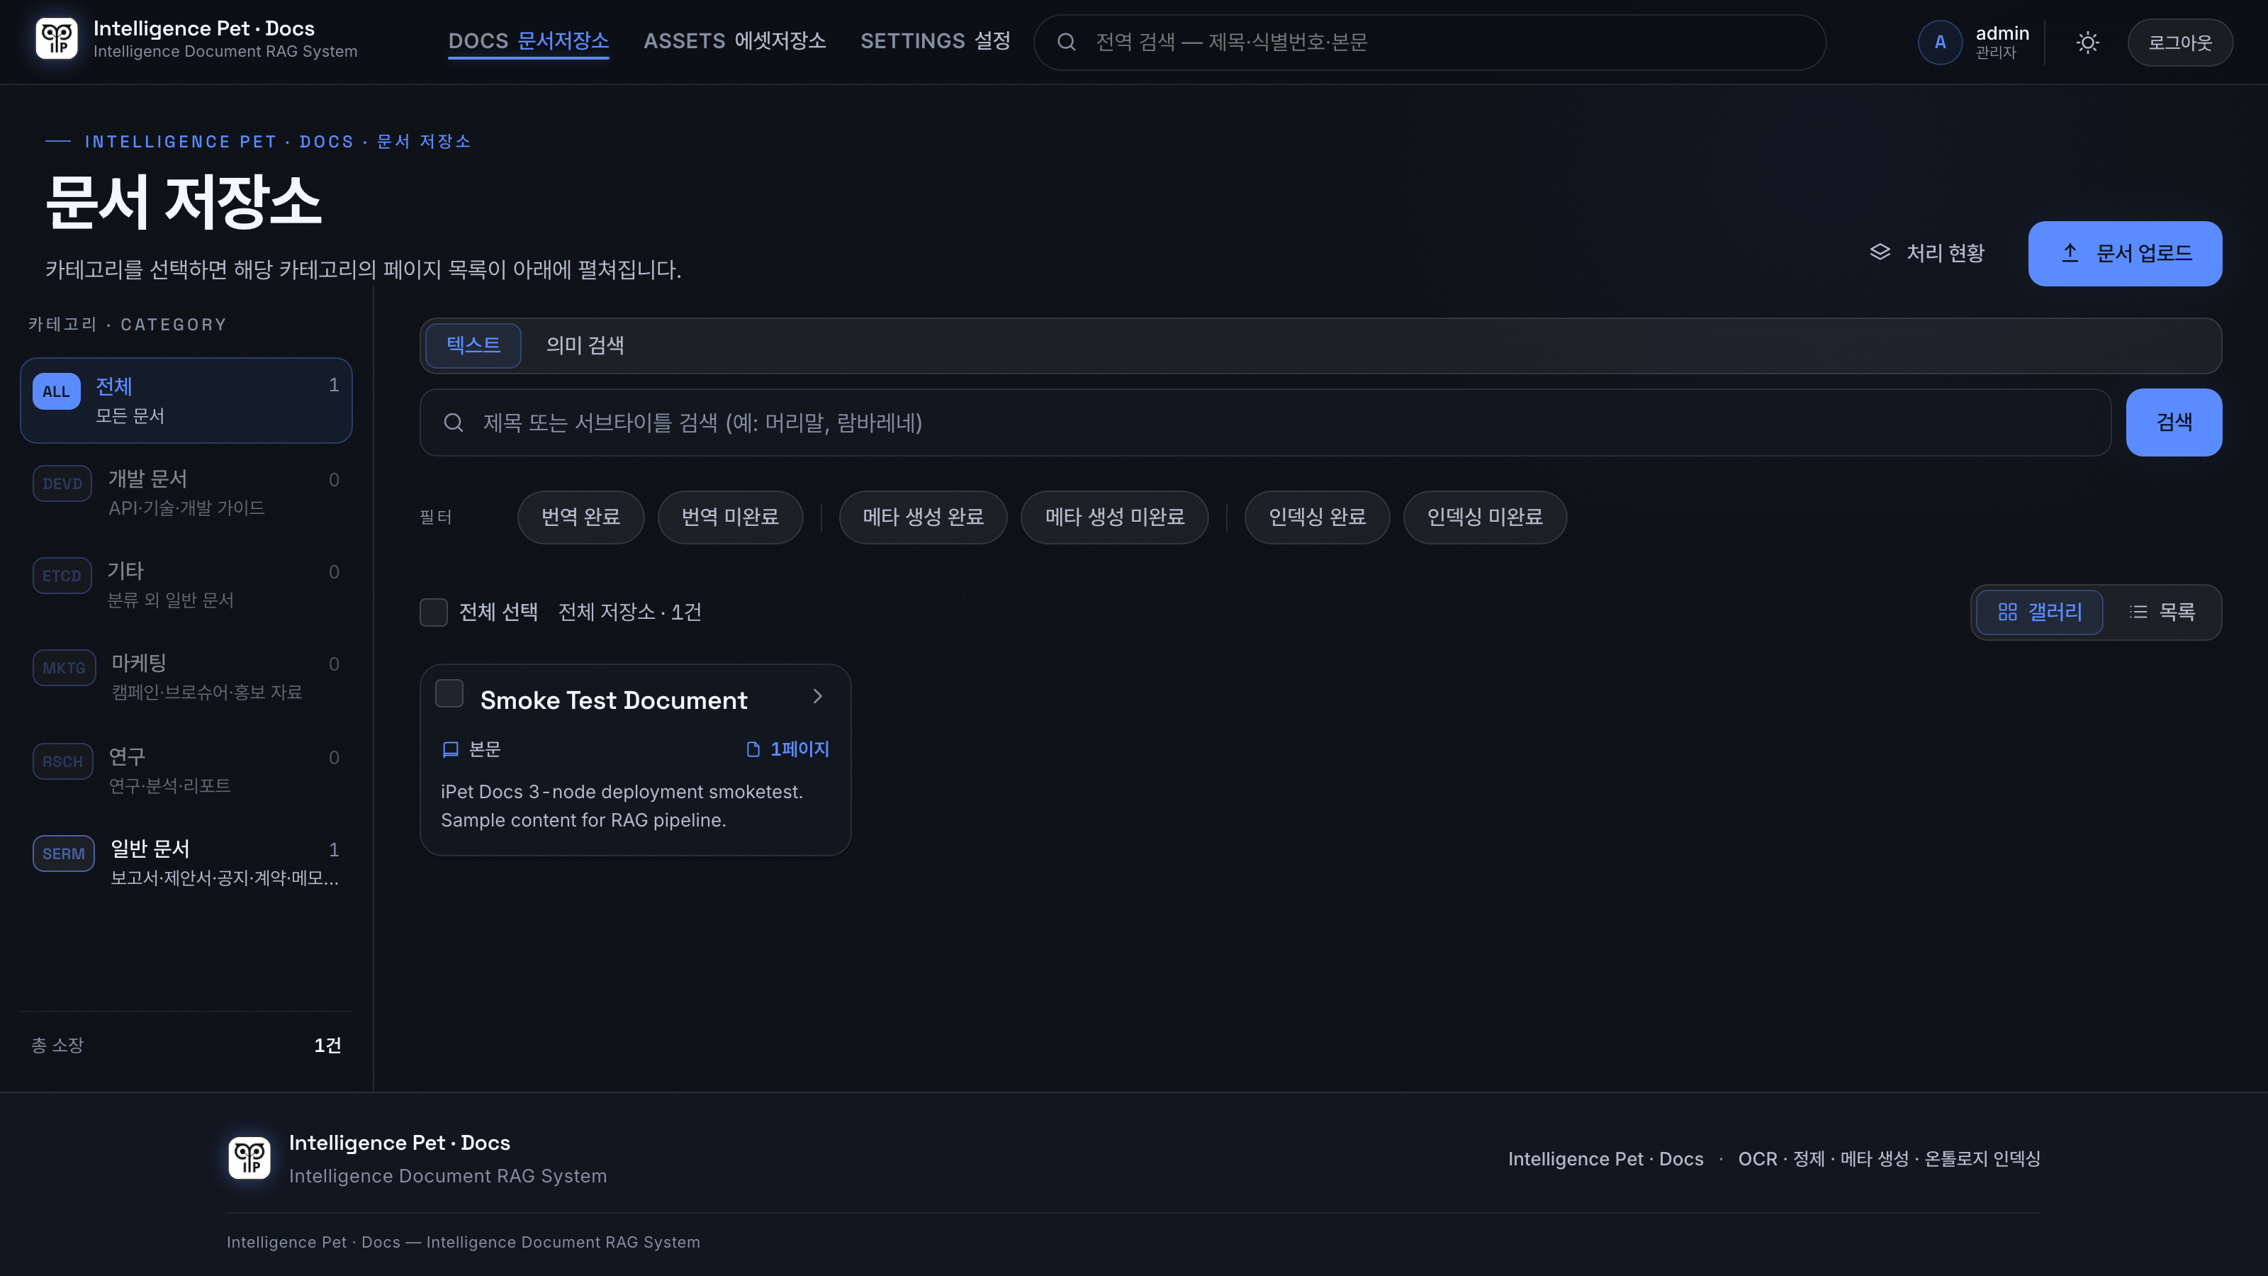Click the SERM category badge

[63, 854]
